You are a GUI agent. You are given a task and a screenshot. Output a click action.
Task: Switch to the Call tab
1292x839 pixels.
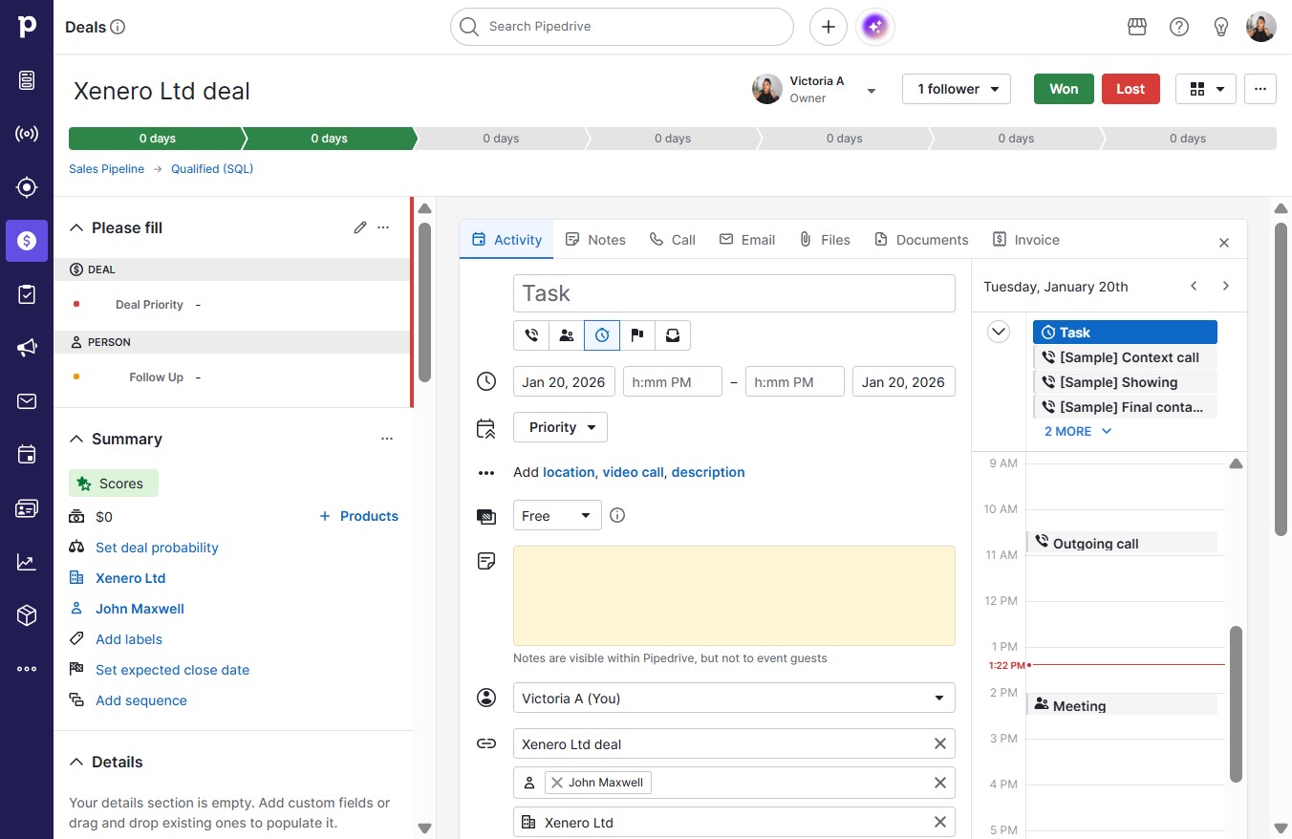coord(673,239)
